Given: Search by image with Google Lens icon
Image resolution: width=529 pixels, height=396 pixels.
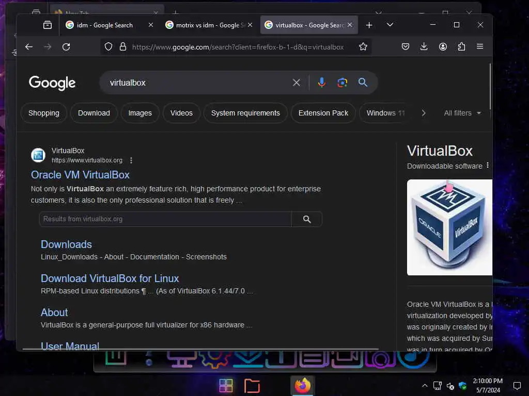Looking at the screenshot, I should coord(342,82).
